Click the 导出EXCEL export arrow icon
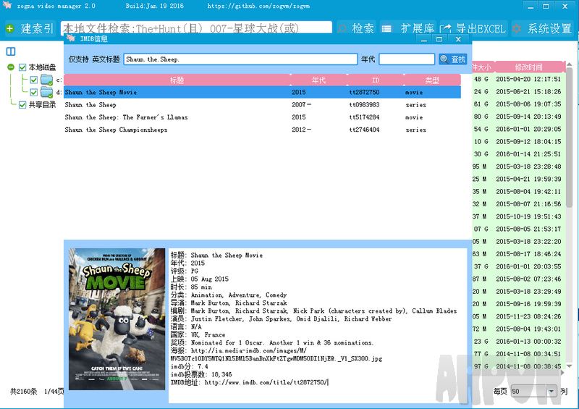 coord(446,29)
